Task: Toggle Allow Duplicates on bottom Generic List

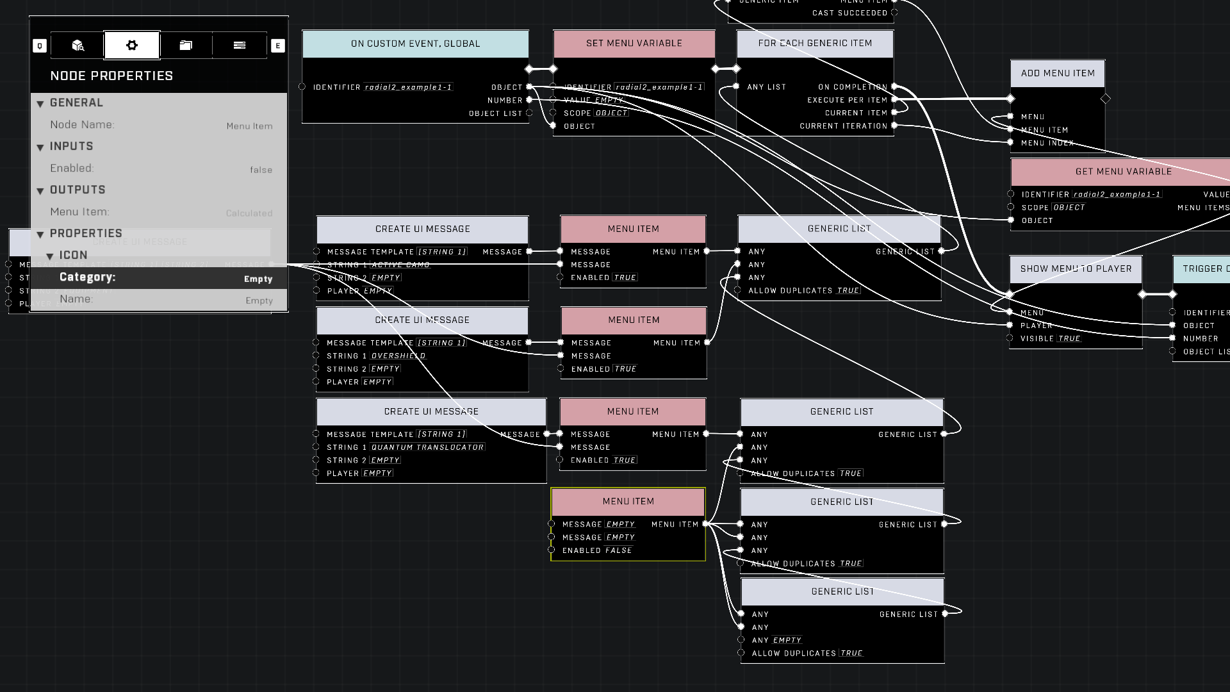Action: click(851, 654)
